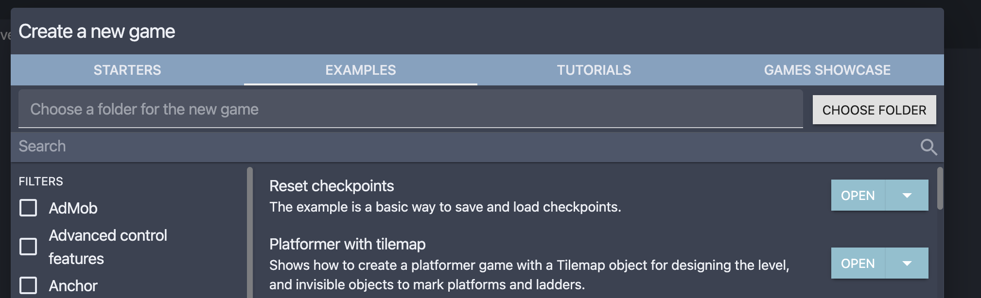981x298 pixels.
Task: Open the Reset checkpoints example
Action: click(x=858, y=196)
